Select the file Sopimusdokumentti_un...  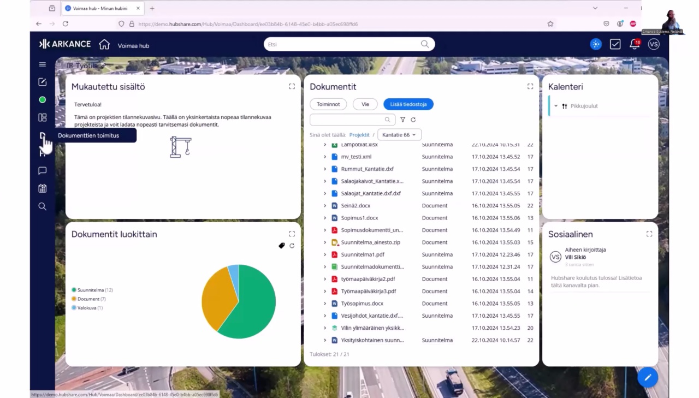pos(372,230)
